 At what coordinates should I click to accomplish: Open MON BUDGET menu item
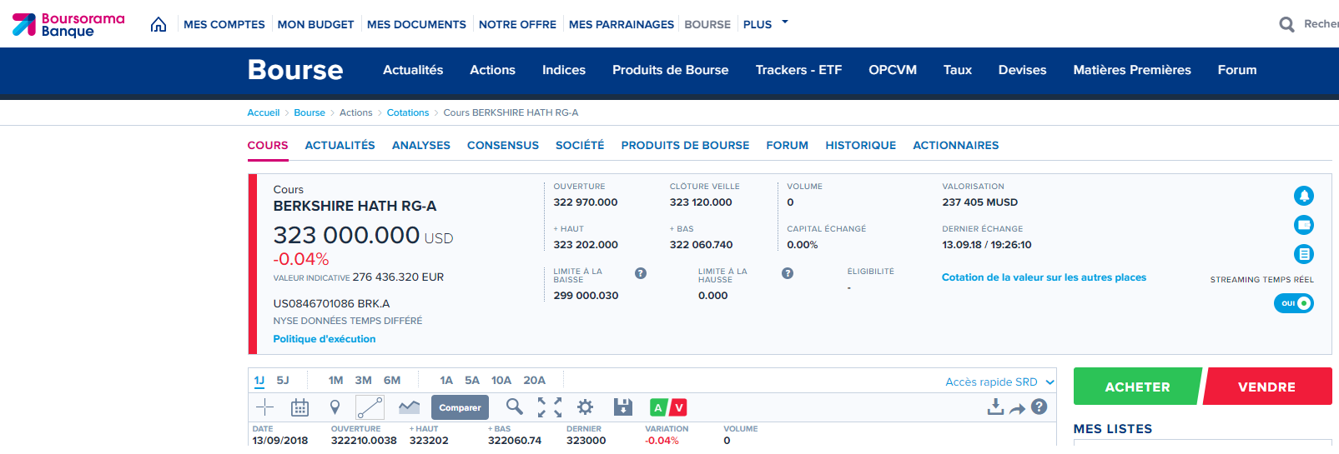coord(315,25)
